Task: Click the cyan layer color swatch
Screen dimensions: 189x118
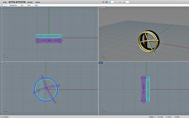Action: 110,2
